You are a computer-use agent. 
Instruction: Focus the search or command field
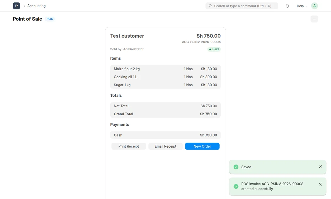point(242,6)
